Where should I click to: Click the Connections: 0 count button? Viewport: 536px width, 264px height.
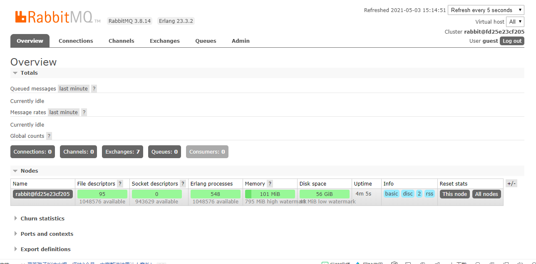coord(32,152)
